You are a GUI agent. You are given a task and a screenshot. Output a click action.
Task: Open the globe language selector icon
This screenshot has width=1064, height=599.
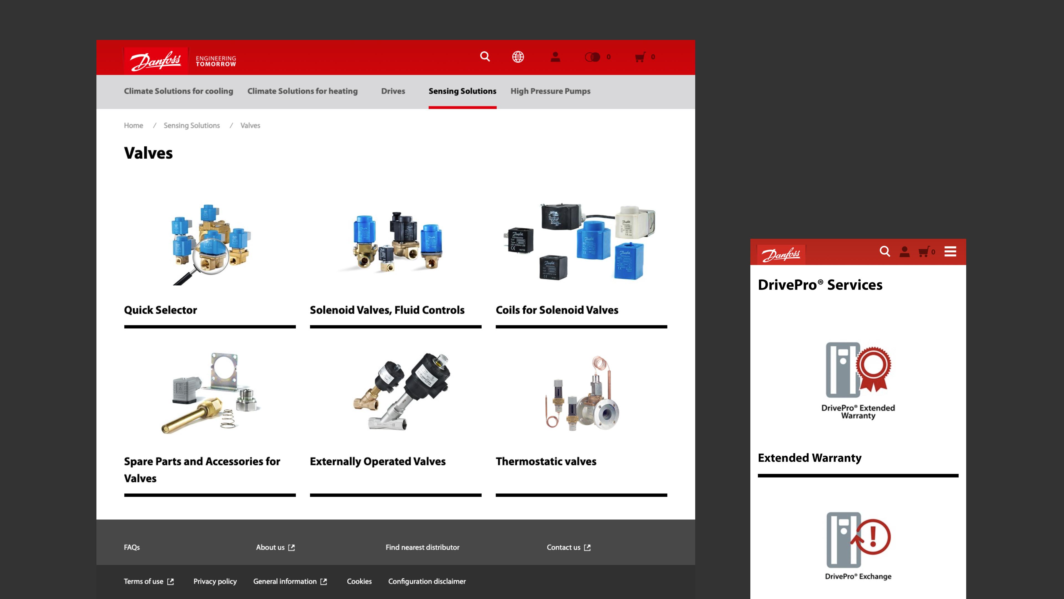(x=518, y=57)
